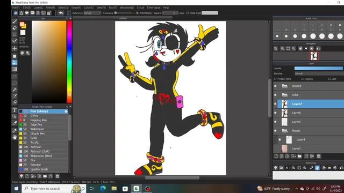Image resolution: width=344 pixels, height=193 pixels.
Task: Create a new layer folder in Layer panel
Action: [300, 156]
